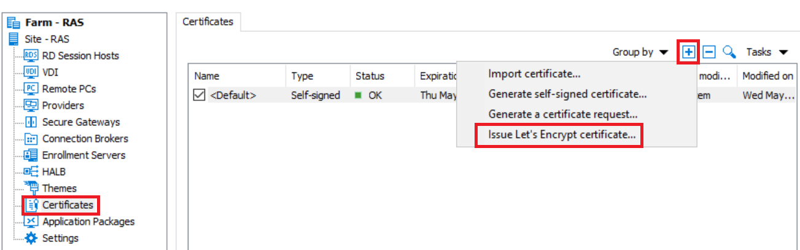Choose Issue Let's Encrypt certificate...
The image size is (800, 250).
pos(562,135)
